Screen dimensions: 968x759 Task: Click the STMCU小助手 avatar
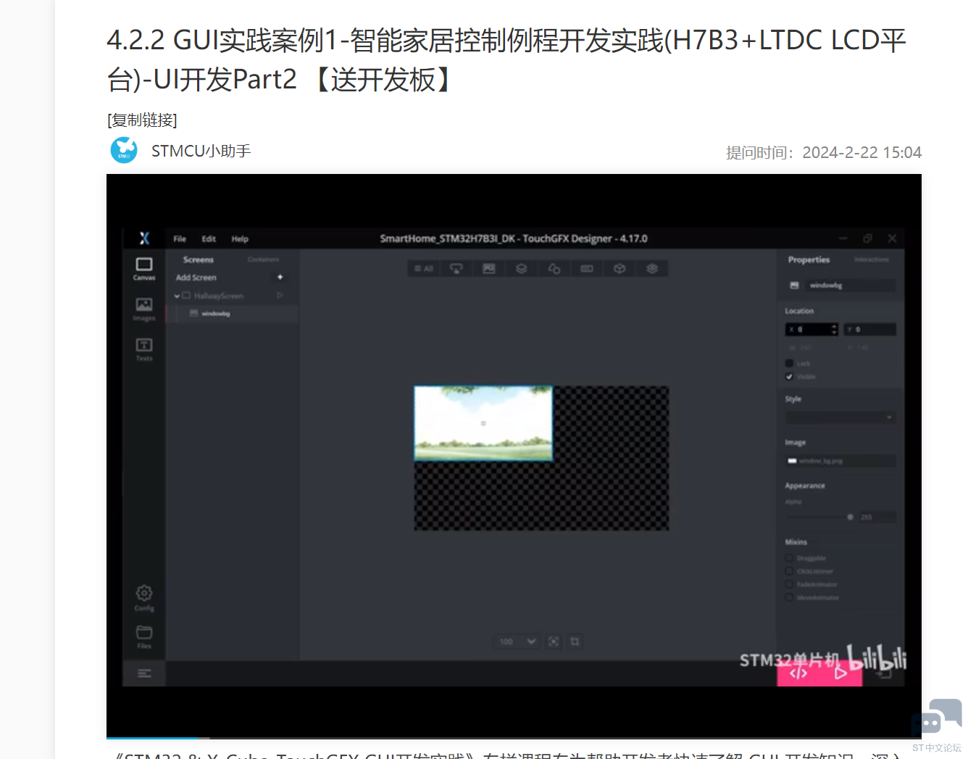(124, 150)
